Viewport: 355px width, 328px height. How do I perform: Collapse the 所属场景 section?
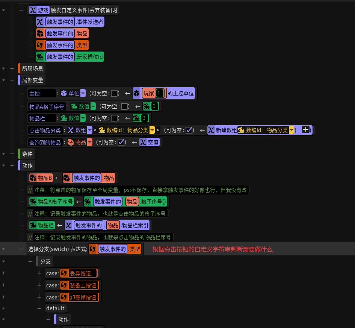click(12, 68)
